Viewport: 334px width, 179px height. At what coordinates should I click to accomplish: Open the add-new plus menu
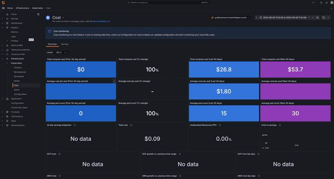314,3
